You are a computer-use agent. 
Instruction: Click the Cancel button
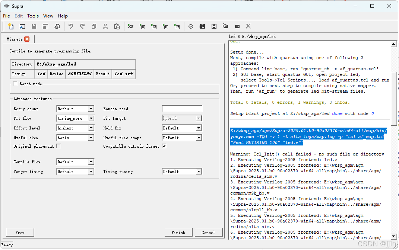point(208,232)
